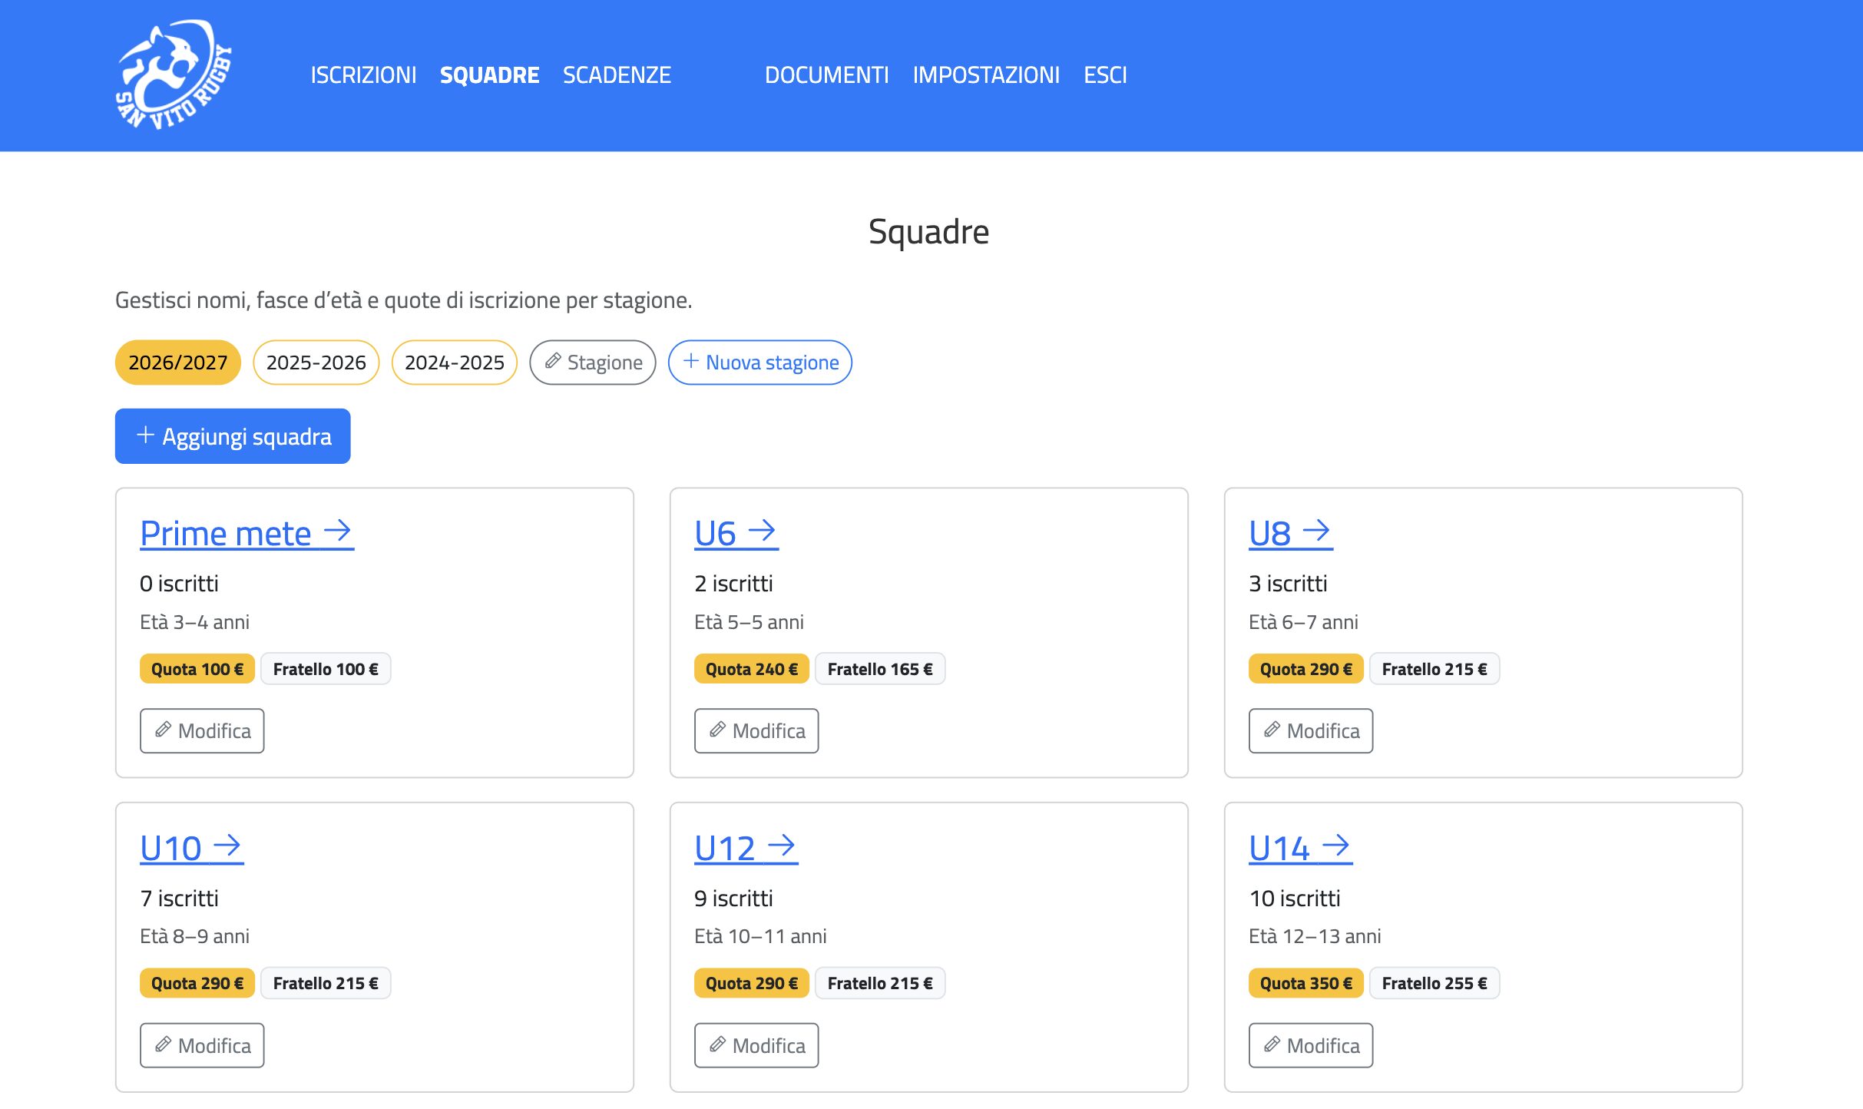The height and width of the screenshot is (1109, 1863).
Task: Click Modifica on the Prime mete card
Action: coord(202,730)
